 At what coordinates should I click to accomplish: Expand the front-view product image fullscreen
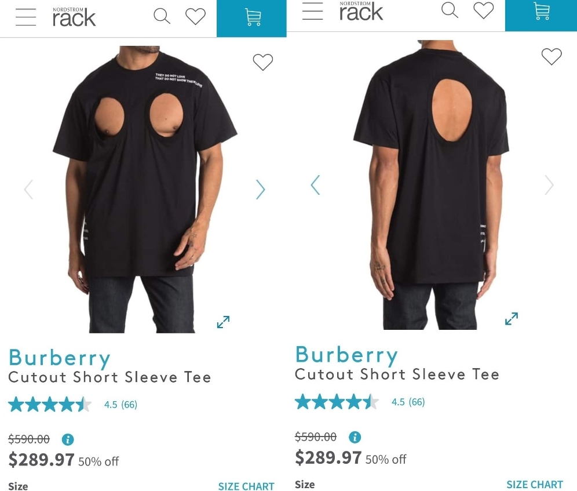click(224, 322)
